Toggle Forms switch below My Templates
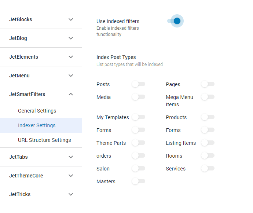The height and width of the screenshot is (213, 253). [x=139, y=130]
